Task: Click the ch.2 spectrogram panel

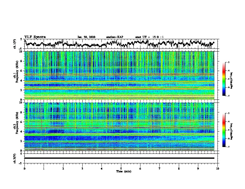Action: (119, 127)
